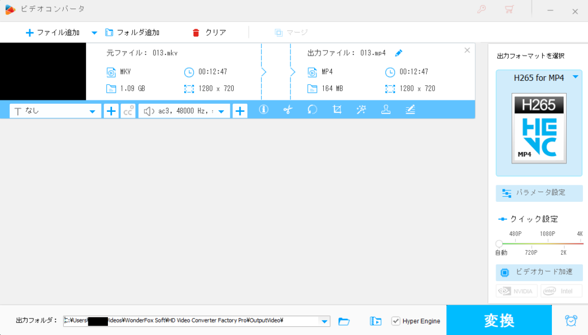Click the 1080P mark on quality slider
Image resolution: width=588 pixels, height=335 pixels.
[547, 234]
